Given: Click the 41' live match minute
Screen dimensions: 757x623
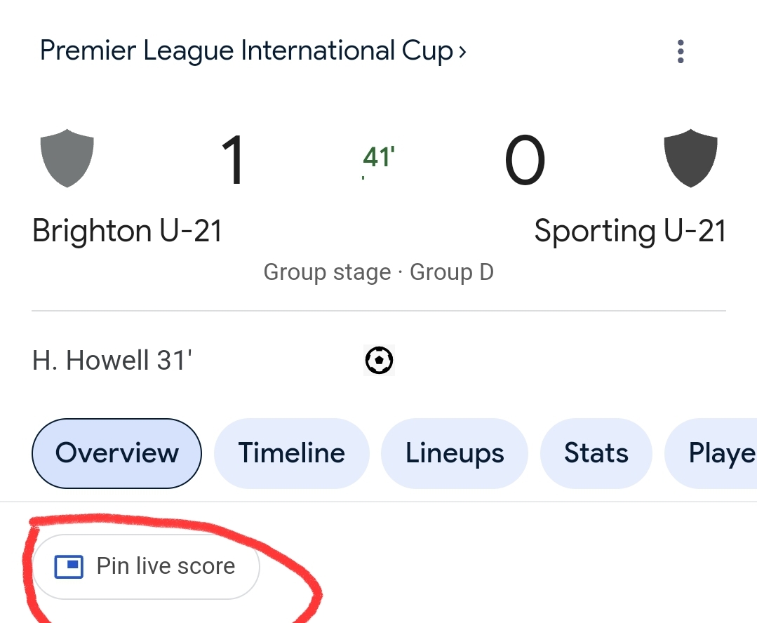Looking at the screenshot, I should click(379, 157).
